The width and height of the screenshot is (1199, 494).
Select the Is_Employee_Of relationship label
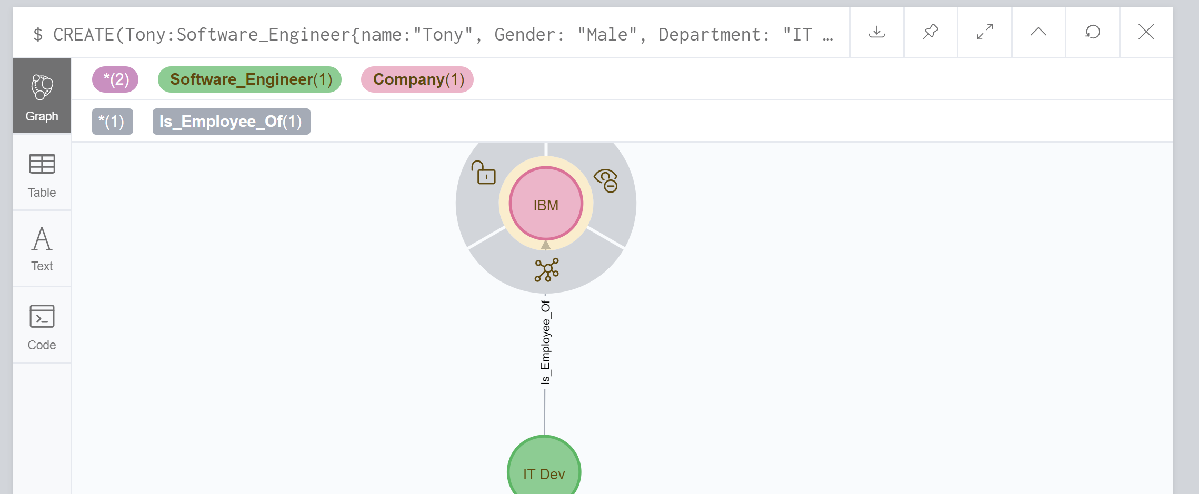[545, 342]
